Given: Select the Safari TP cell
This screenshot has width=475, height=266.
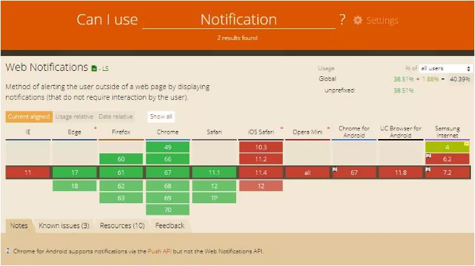Looking at the screenshot, I should (x=214, y=198).
